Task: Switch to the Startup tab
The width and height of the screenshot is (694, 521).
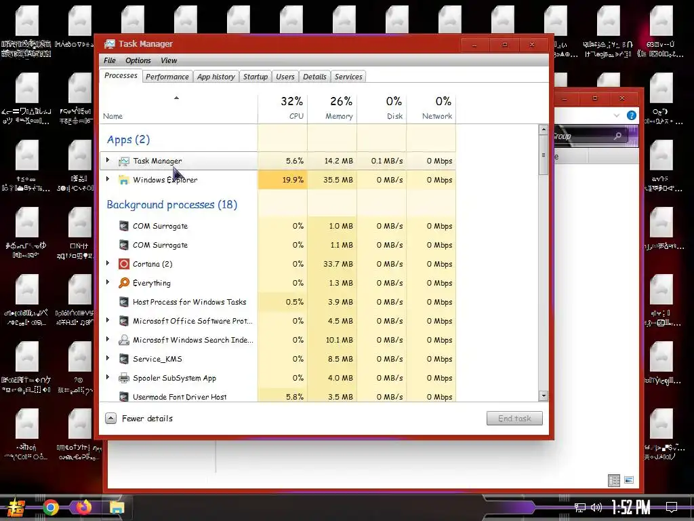Action: 256,77
